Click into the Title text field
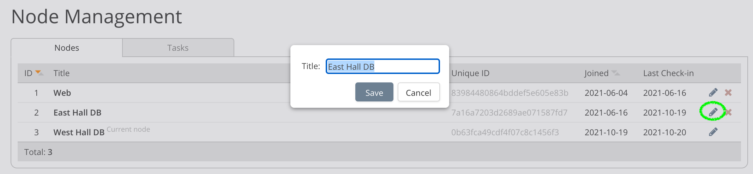This screenshot has height=174, width=753. click(382, 67)
